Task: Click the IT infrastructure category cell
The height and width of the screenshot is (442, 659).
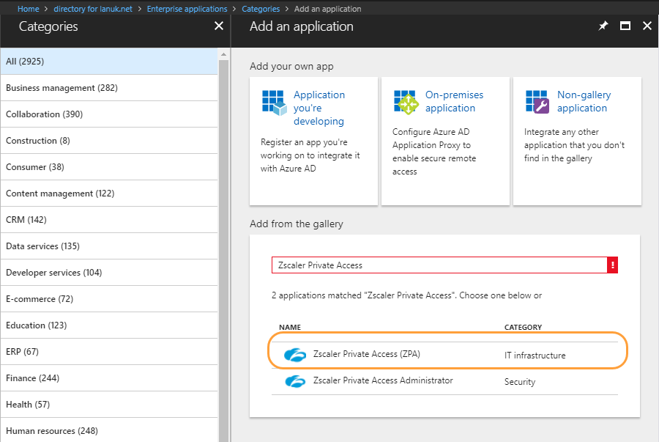Action: [535, 356]
